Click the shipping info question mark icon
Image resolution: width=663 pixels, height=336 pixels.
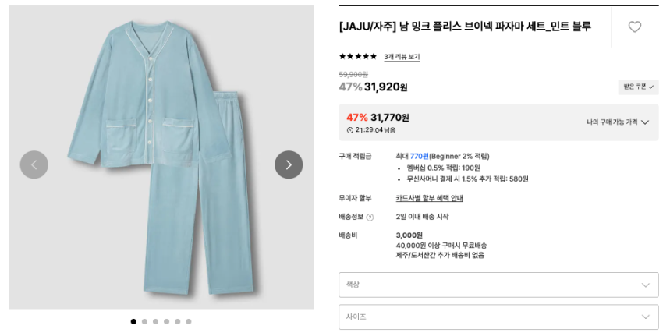click(x=370, y=217)
